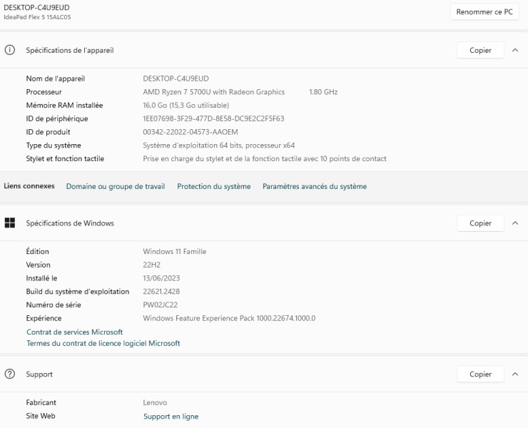This screenshot has height=428, width=528.
Task: Open Protection du système link
Action: 214,186
